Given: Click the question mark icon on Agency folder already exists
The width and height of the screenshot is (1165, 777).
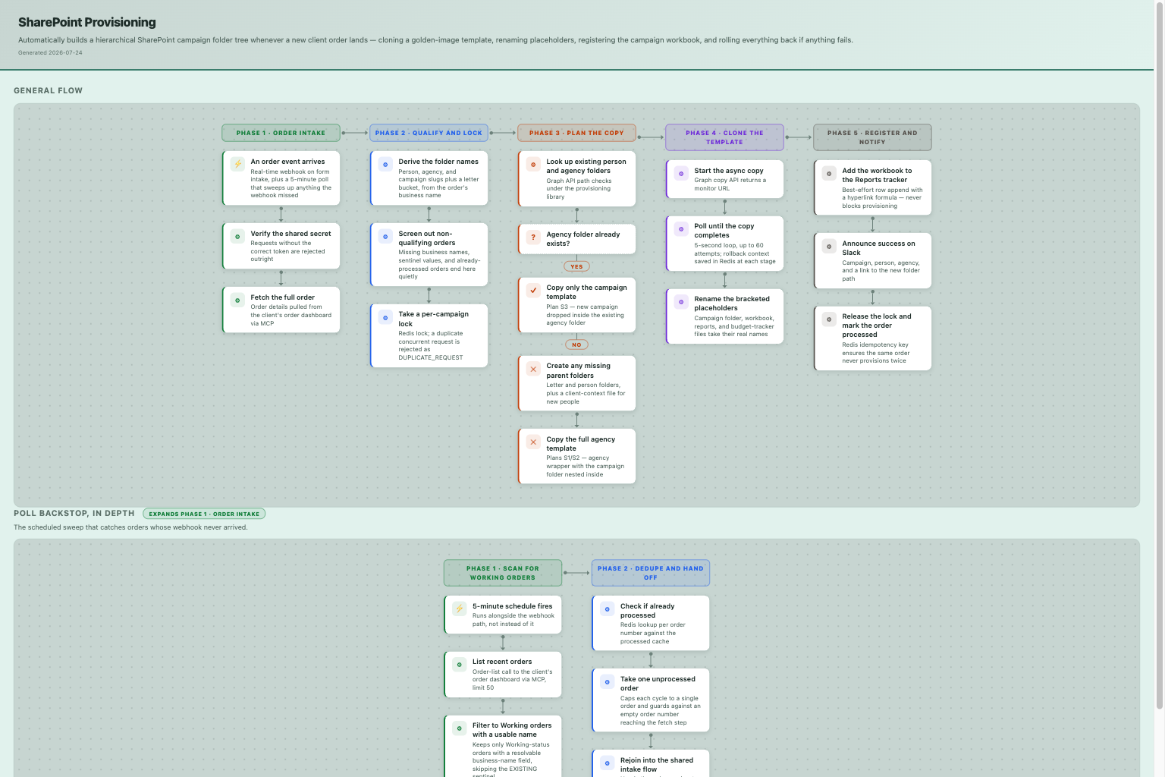Looking at the screenshot, I should point(533,237).
